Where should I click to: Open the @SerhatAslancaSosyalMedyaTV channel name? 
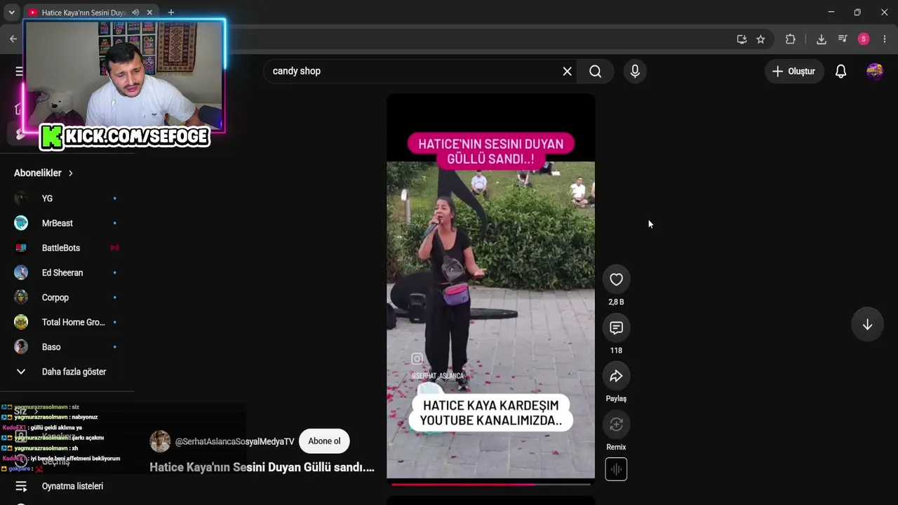(234, 442)
